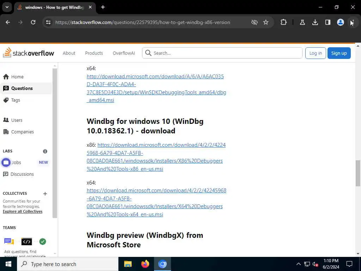This screenshot has height=271, width=361.
Task: Open the tab search dropdown arrow
Action: (x=7, y=7)
